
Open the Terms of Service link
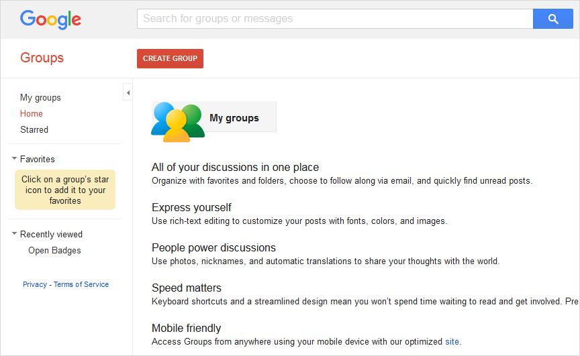tap(81, 284)
